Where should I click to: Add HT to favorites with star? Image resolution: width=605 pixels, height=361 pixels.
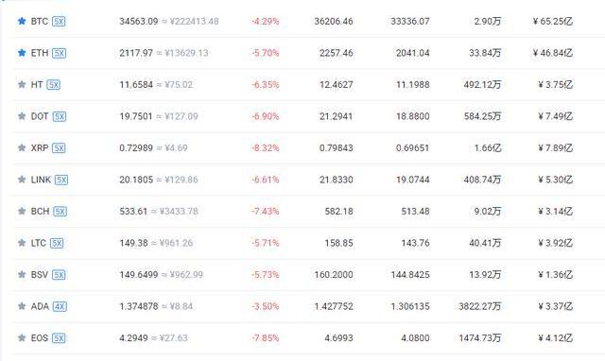click(22, 84)
